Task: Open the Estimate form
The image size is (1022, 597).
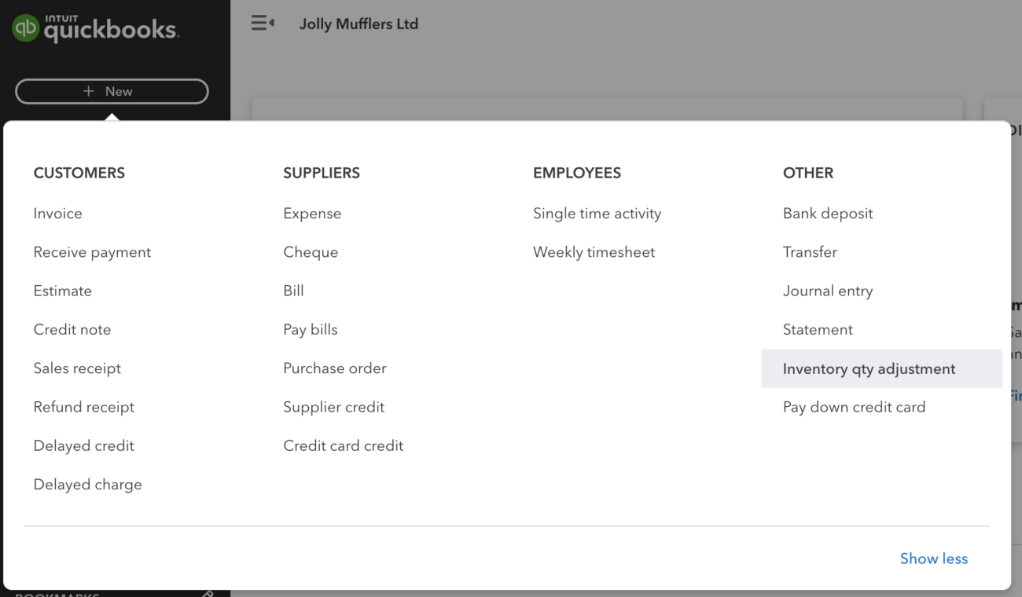Action: (63, 291)
